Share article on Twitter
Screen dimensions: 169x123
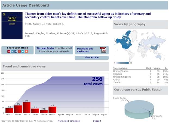coord(23,51)
